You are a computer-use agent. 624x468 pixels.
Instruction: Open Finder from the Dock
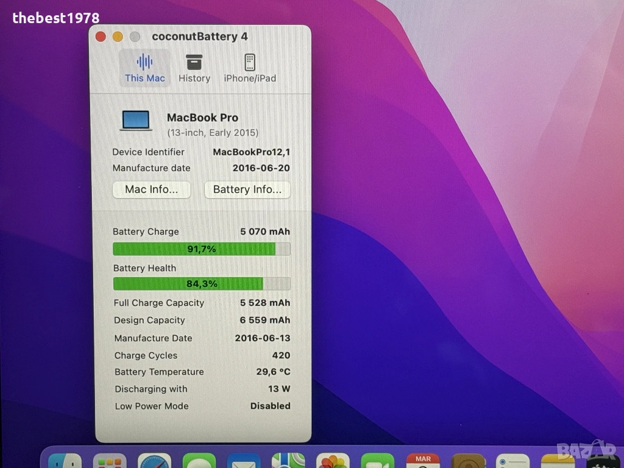point(65,461)
